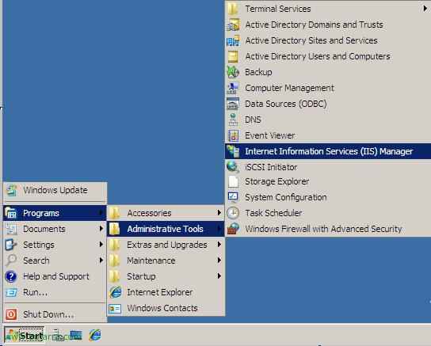This screenshot has width=431, height=346.
Task: Expand the Administrative Tools submenu arrow
Action: pyautogui.click(x=219, y=229)
